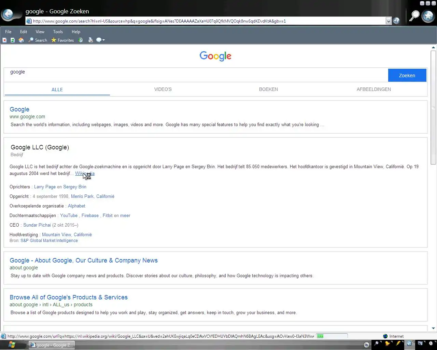The image size is (437, 350).
Task: Click the page loading progress bar in status bar
Action: click(x=332, y=336)
